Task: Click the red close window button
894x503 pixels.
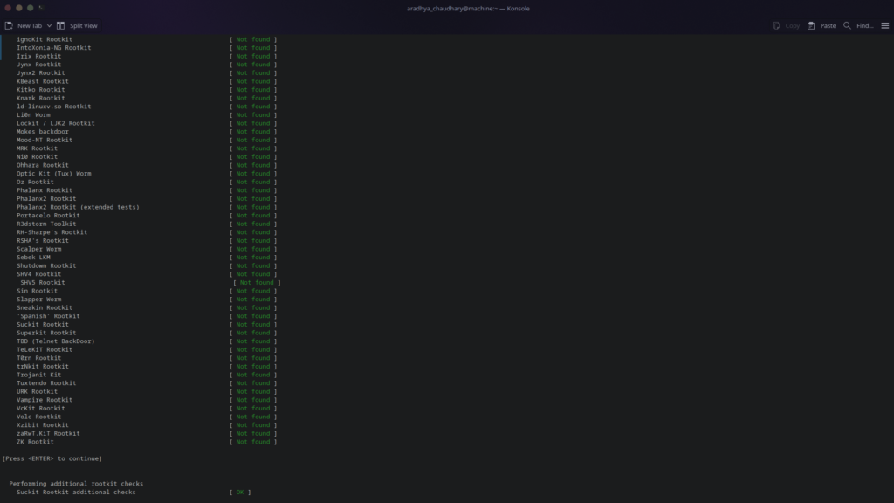Action: (x=8, y=8)
